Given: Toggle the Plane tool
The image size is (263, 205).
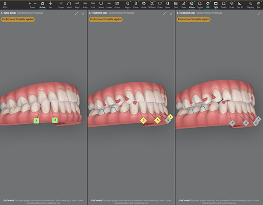Looking at the screenshot, I should point(136,5).
